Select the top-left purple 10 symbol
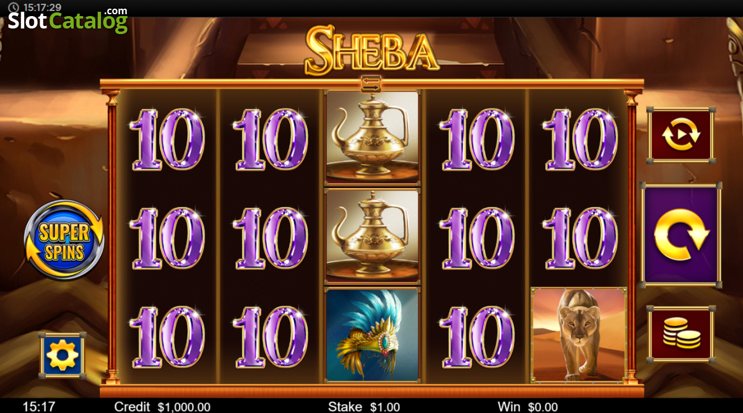 click(x=167, y=139)
